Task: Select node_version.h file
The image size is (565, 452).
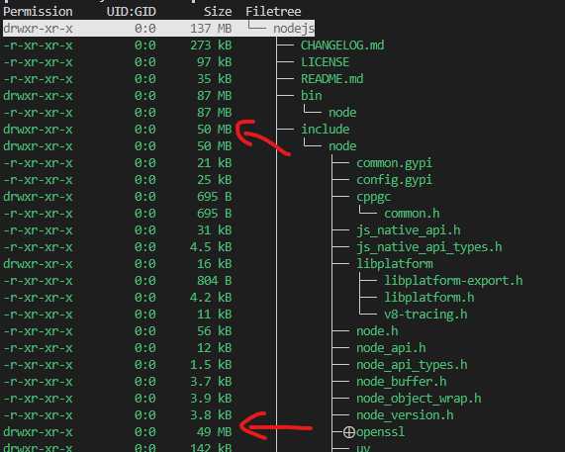Action: 405,415
